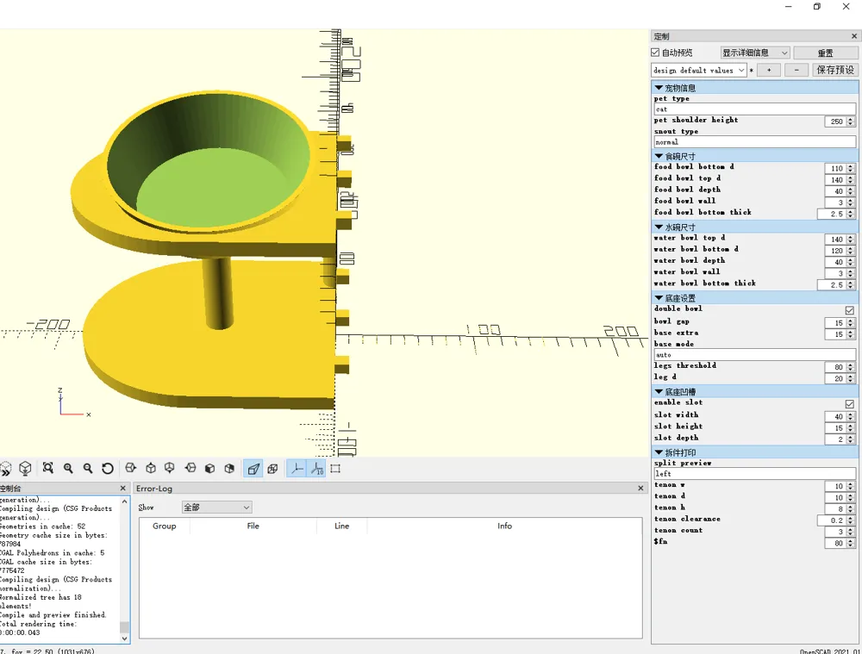Open the design default values preset dropdown
862x654 pixels.
(698, 71)
